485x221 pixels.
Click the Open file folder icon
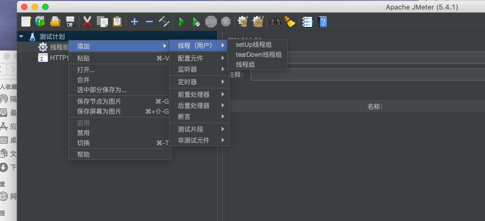pos(55,22)
